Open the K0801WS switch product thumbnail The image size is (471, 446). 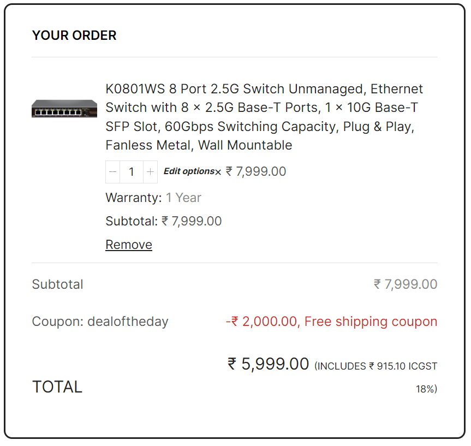[64, 109]
